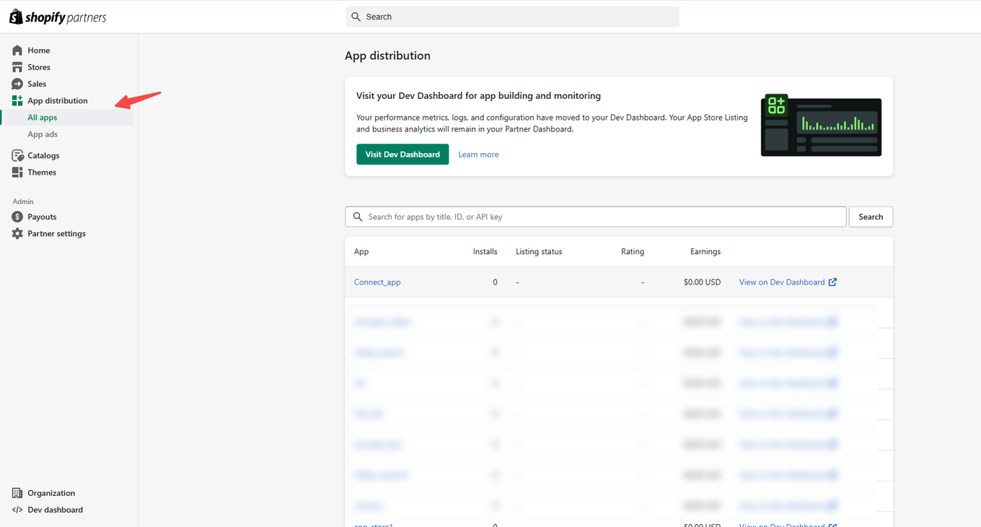981x527 pixels.
Task: Click the Partner settings gear icon
Action: pos(17,233)
